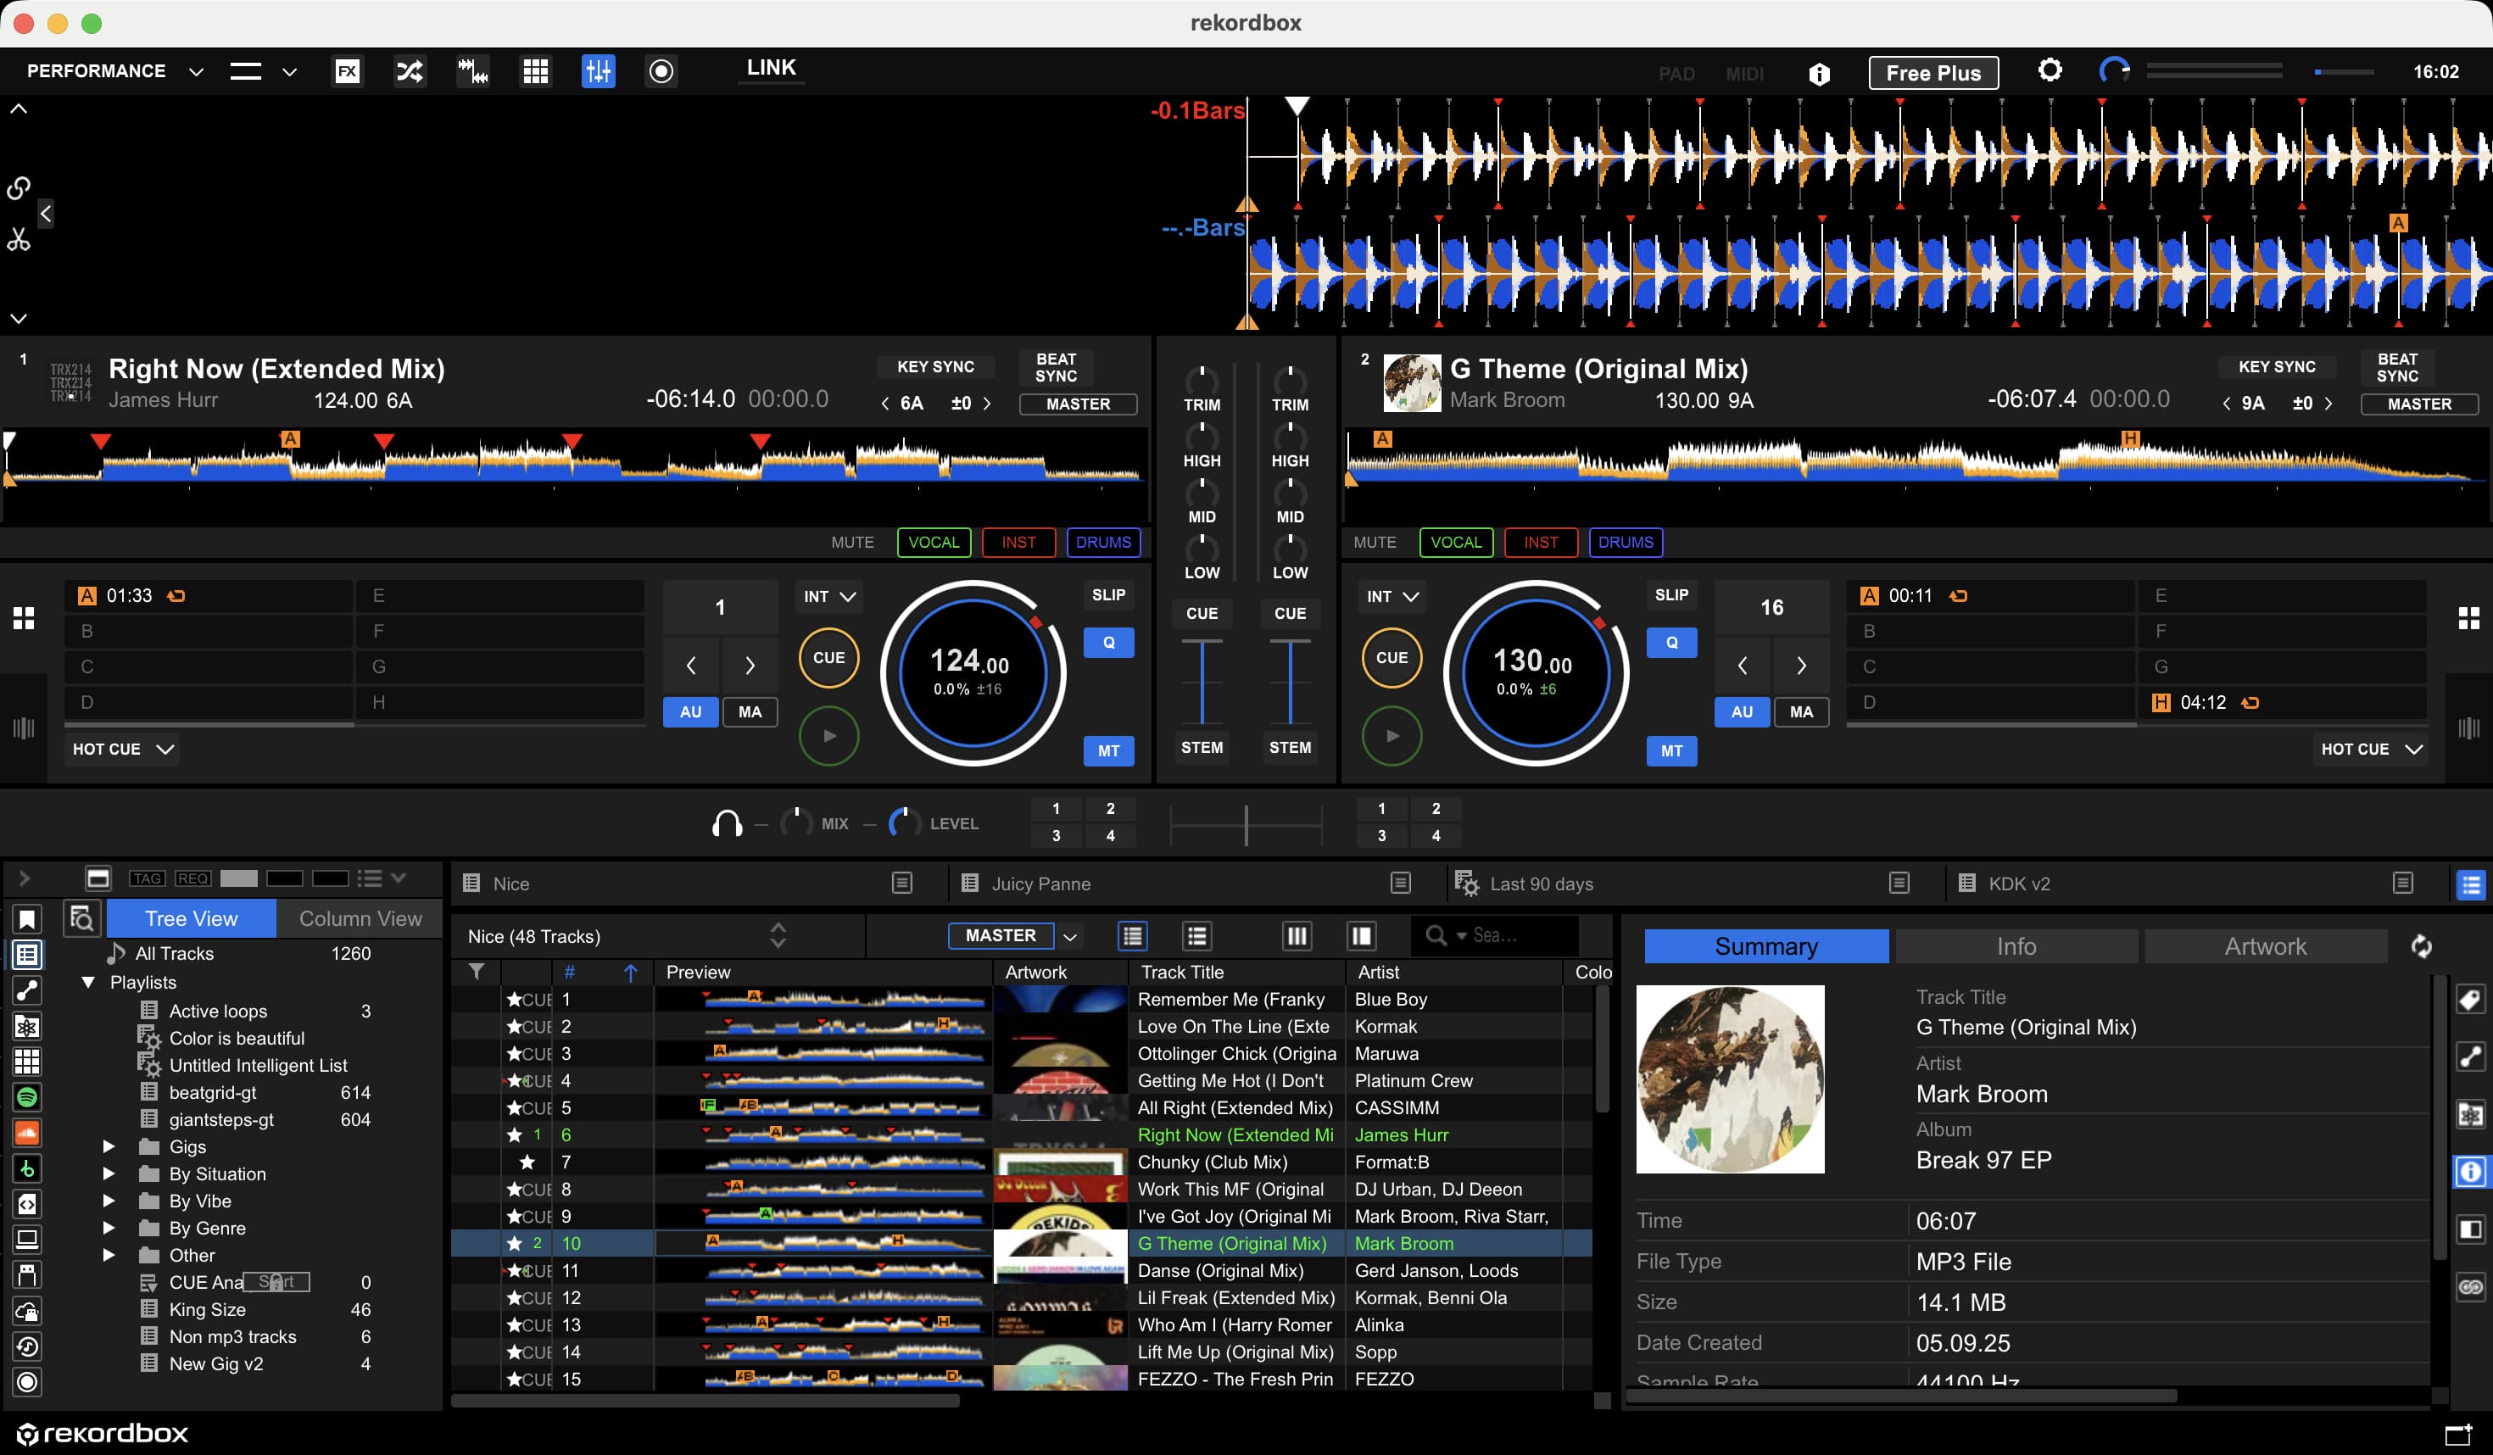Open the Artwork tab
Screen dimensions: 2493x1455
pyautogui.click(x=2264, y=946)
